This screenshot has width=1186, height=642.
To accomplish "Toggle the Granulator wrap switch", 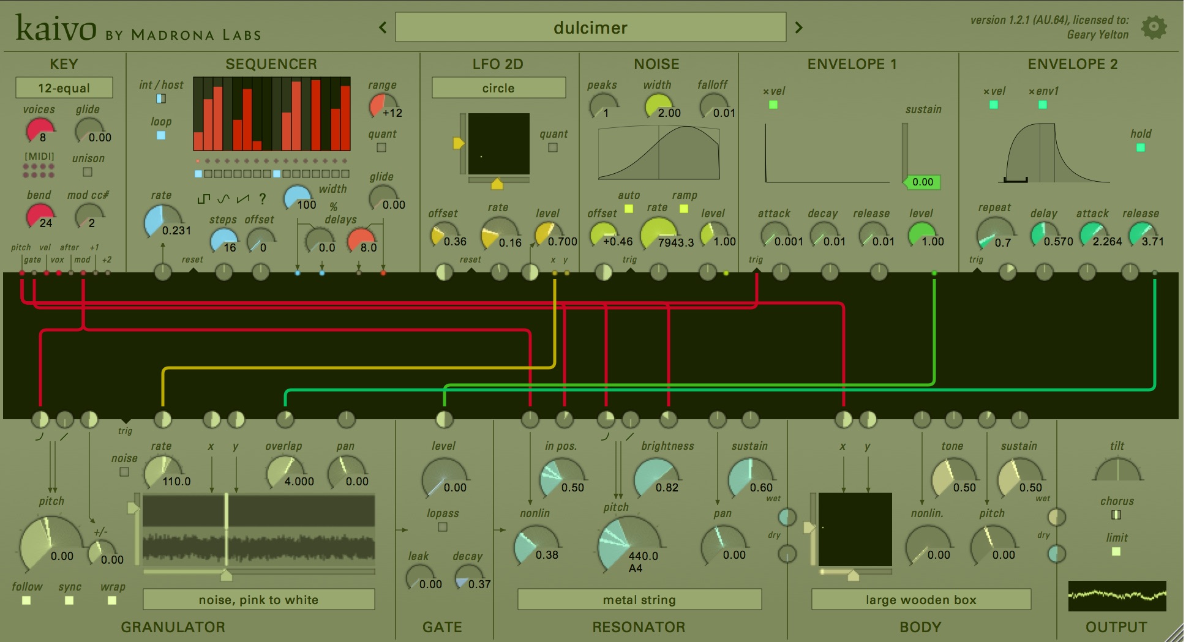I will (x=112, y=600).
